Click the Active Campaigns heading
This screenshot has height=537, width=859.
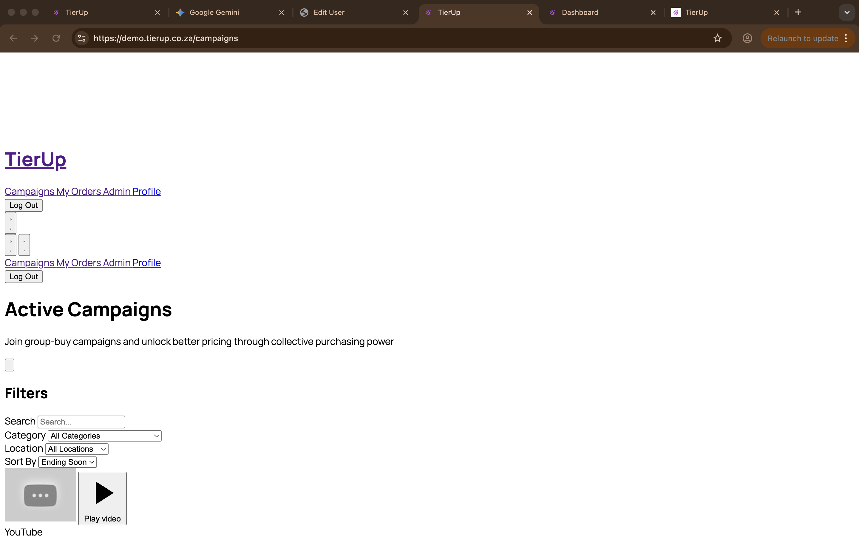point(88,309)
